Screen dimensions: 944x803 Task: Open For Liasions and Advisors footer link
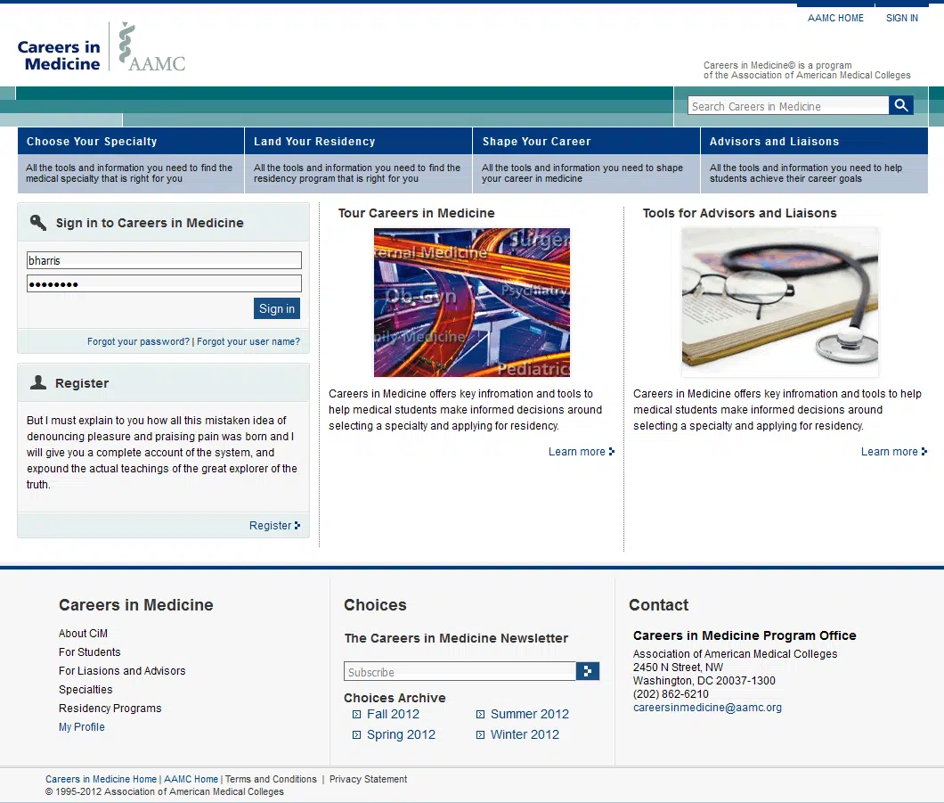122,670
